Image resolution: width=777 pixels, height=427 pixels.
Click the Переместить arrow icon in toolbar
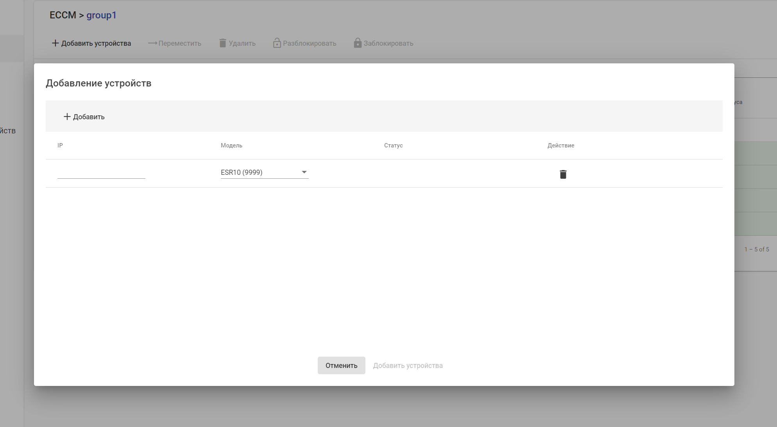pos(152,43)
